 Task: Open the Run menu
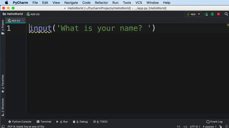(x=115, y=2)
